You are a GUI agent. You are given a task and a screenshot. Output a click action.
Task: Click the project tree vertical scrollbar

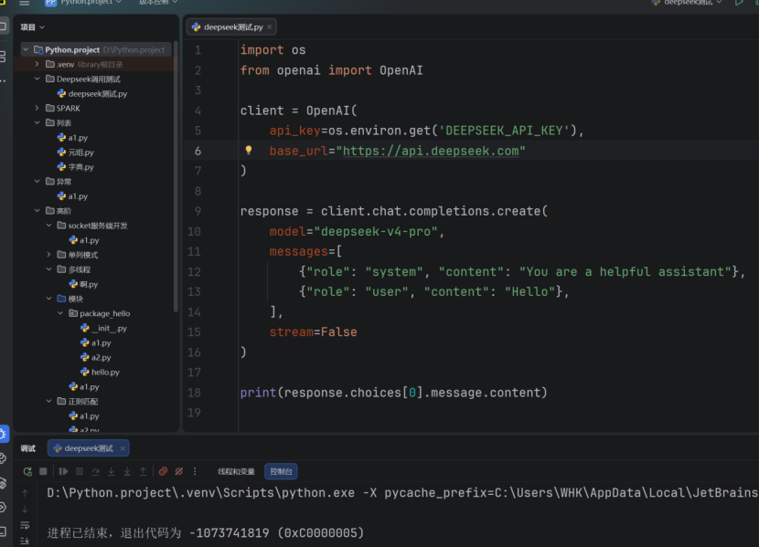(x=176, y=176)
